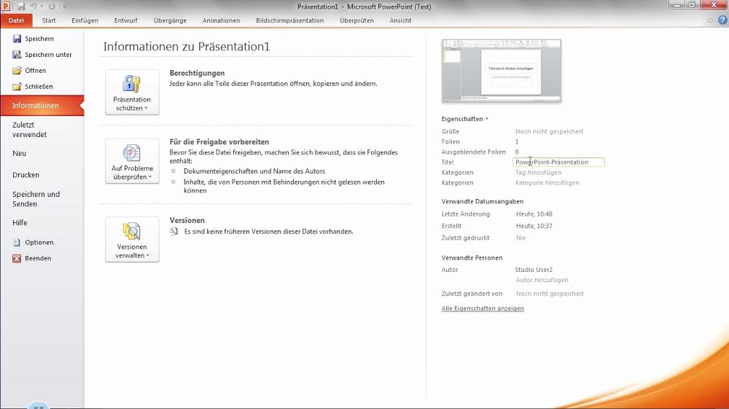This screenshot has height=409, width=729.
Task: Open the Versionen verwalten dropdown
Action: point(132,239)
